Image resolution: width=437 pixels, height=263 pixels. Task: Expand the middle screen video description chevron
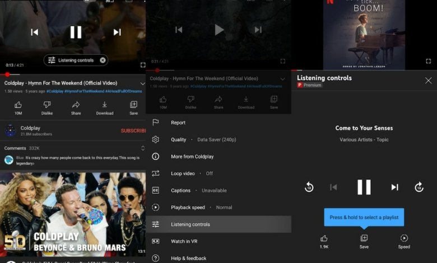pyautogui.click(x=282, y=79)
